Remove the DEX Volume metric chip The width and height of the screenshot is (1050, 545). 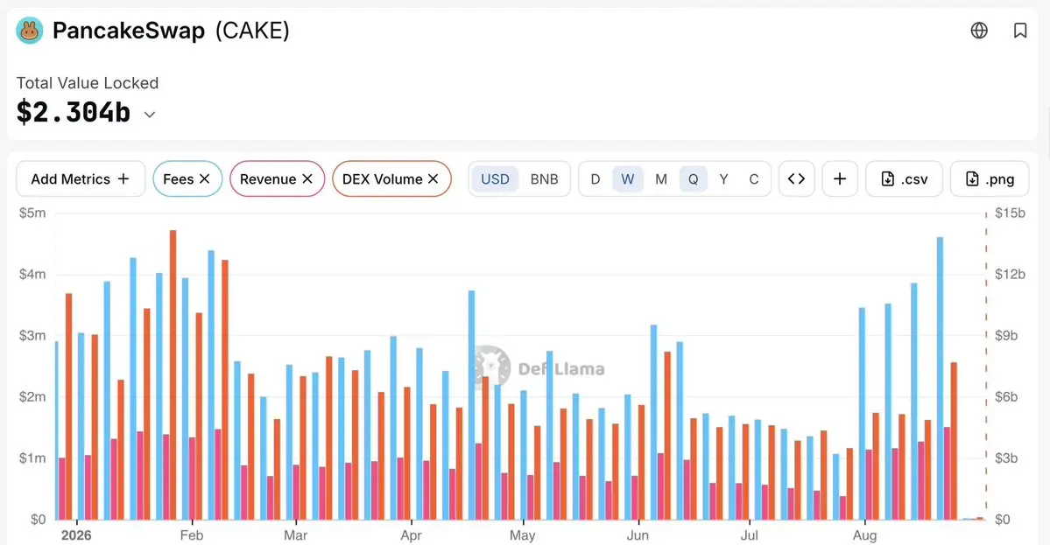pos(433,179)
